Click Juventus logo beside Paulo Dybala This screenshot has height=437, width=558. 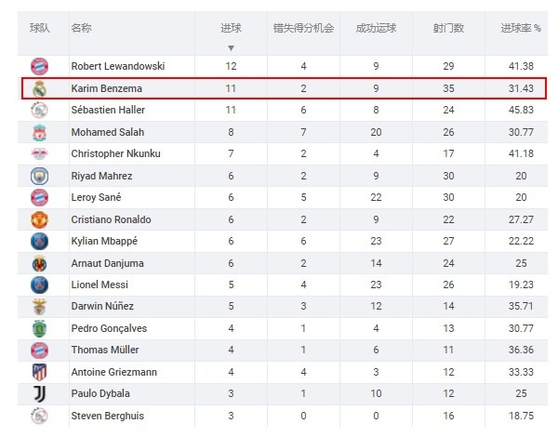[39, 394]
